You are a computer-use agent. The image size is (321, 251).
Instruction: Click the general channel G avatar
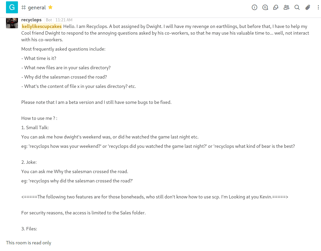[x=12, y=7]
